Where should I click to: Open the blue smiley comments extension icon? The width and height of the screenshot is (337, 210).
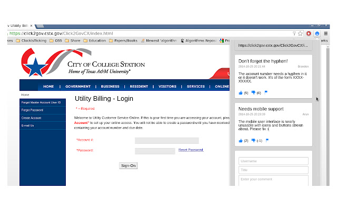[317, 34]
